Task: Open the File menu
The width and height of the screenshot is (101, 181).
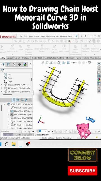Action: coord(21,36)
